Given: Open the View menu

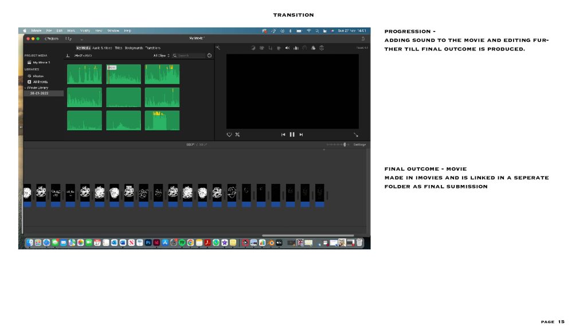Looking at the screenshot, I should pyautogui.click(x=99, y=31).
